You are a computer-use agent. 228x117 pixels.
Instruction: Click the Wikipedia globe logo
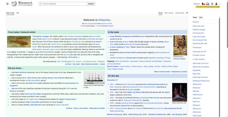click(x=14, y=4)
